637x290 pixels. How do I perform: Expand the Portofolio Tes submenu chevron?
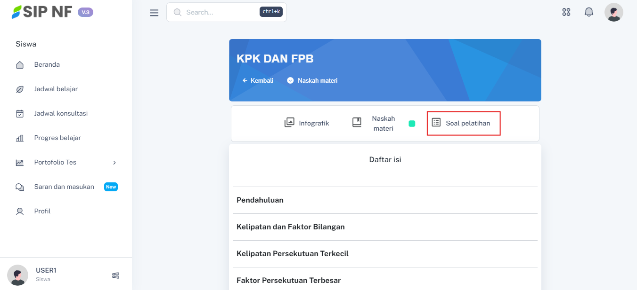114,163
